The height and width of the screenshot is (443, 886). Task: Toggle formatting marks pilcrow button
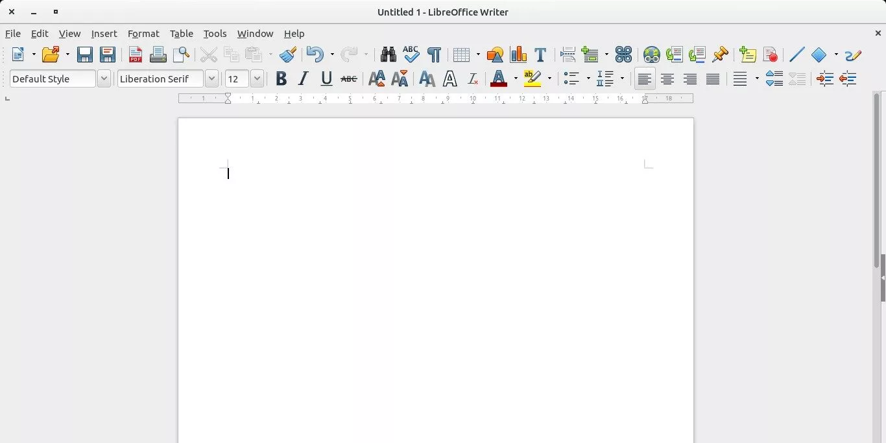pyautogui.click(x=434, y=54)
